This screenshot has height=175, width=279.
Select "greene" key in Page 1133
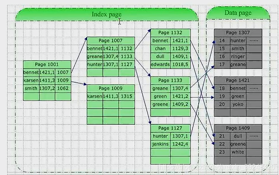pyautogui.click(x=160, y=104)
